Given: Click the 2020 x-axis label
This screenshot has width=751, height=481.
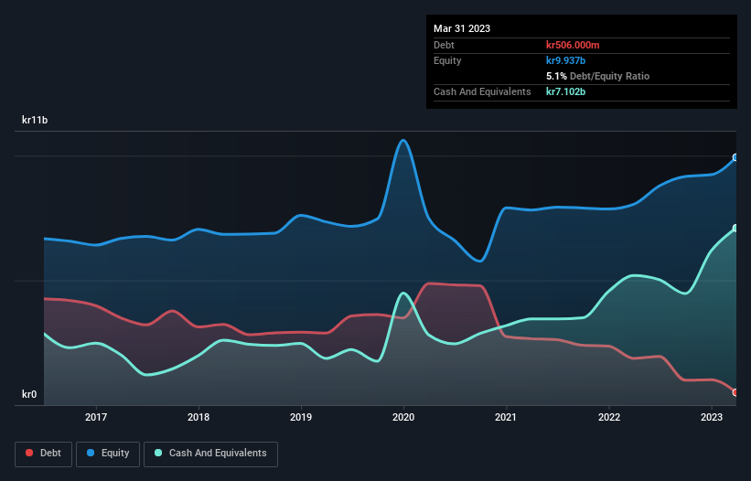Looking at the screenshot, I should coord(403,417).
